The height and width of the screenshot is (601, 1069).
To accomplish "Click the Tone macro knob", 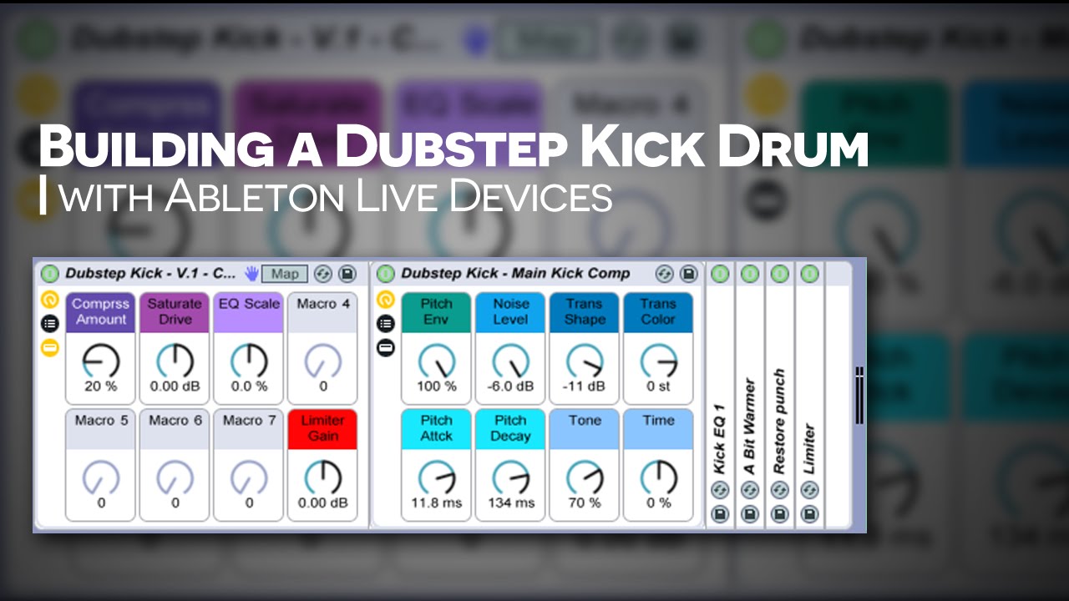I will pyautogui.click(x=585, y=477).
